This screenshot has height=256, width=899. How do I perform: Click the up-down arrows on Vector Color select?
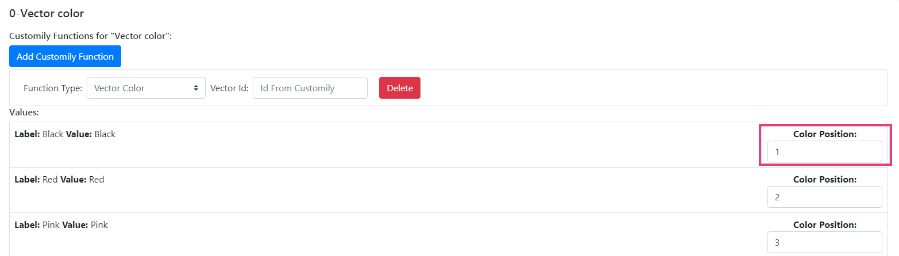[x=196, y=88]
